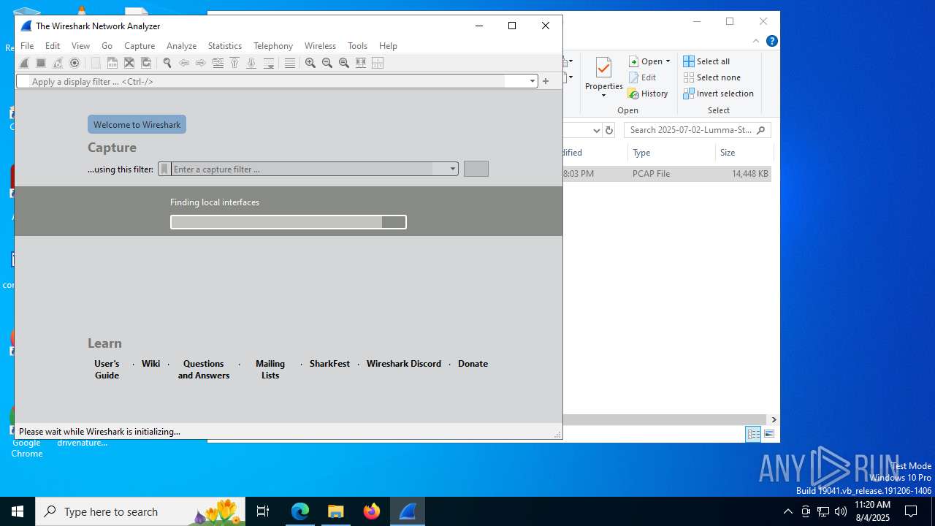Click scroll right arrow in File Explorer
Image resolution: width=935 pixels, height=526 pixels.
click(774, 419)
